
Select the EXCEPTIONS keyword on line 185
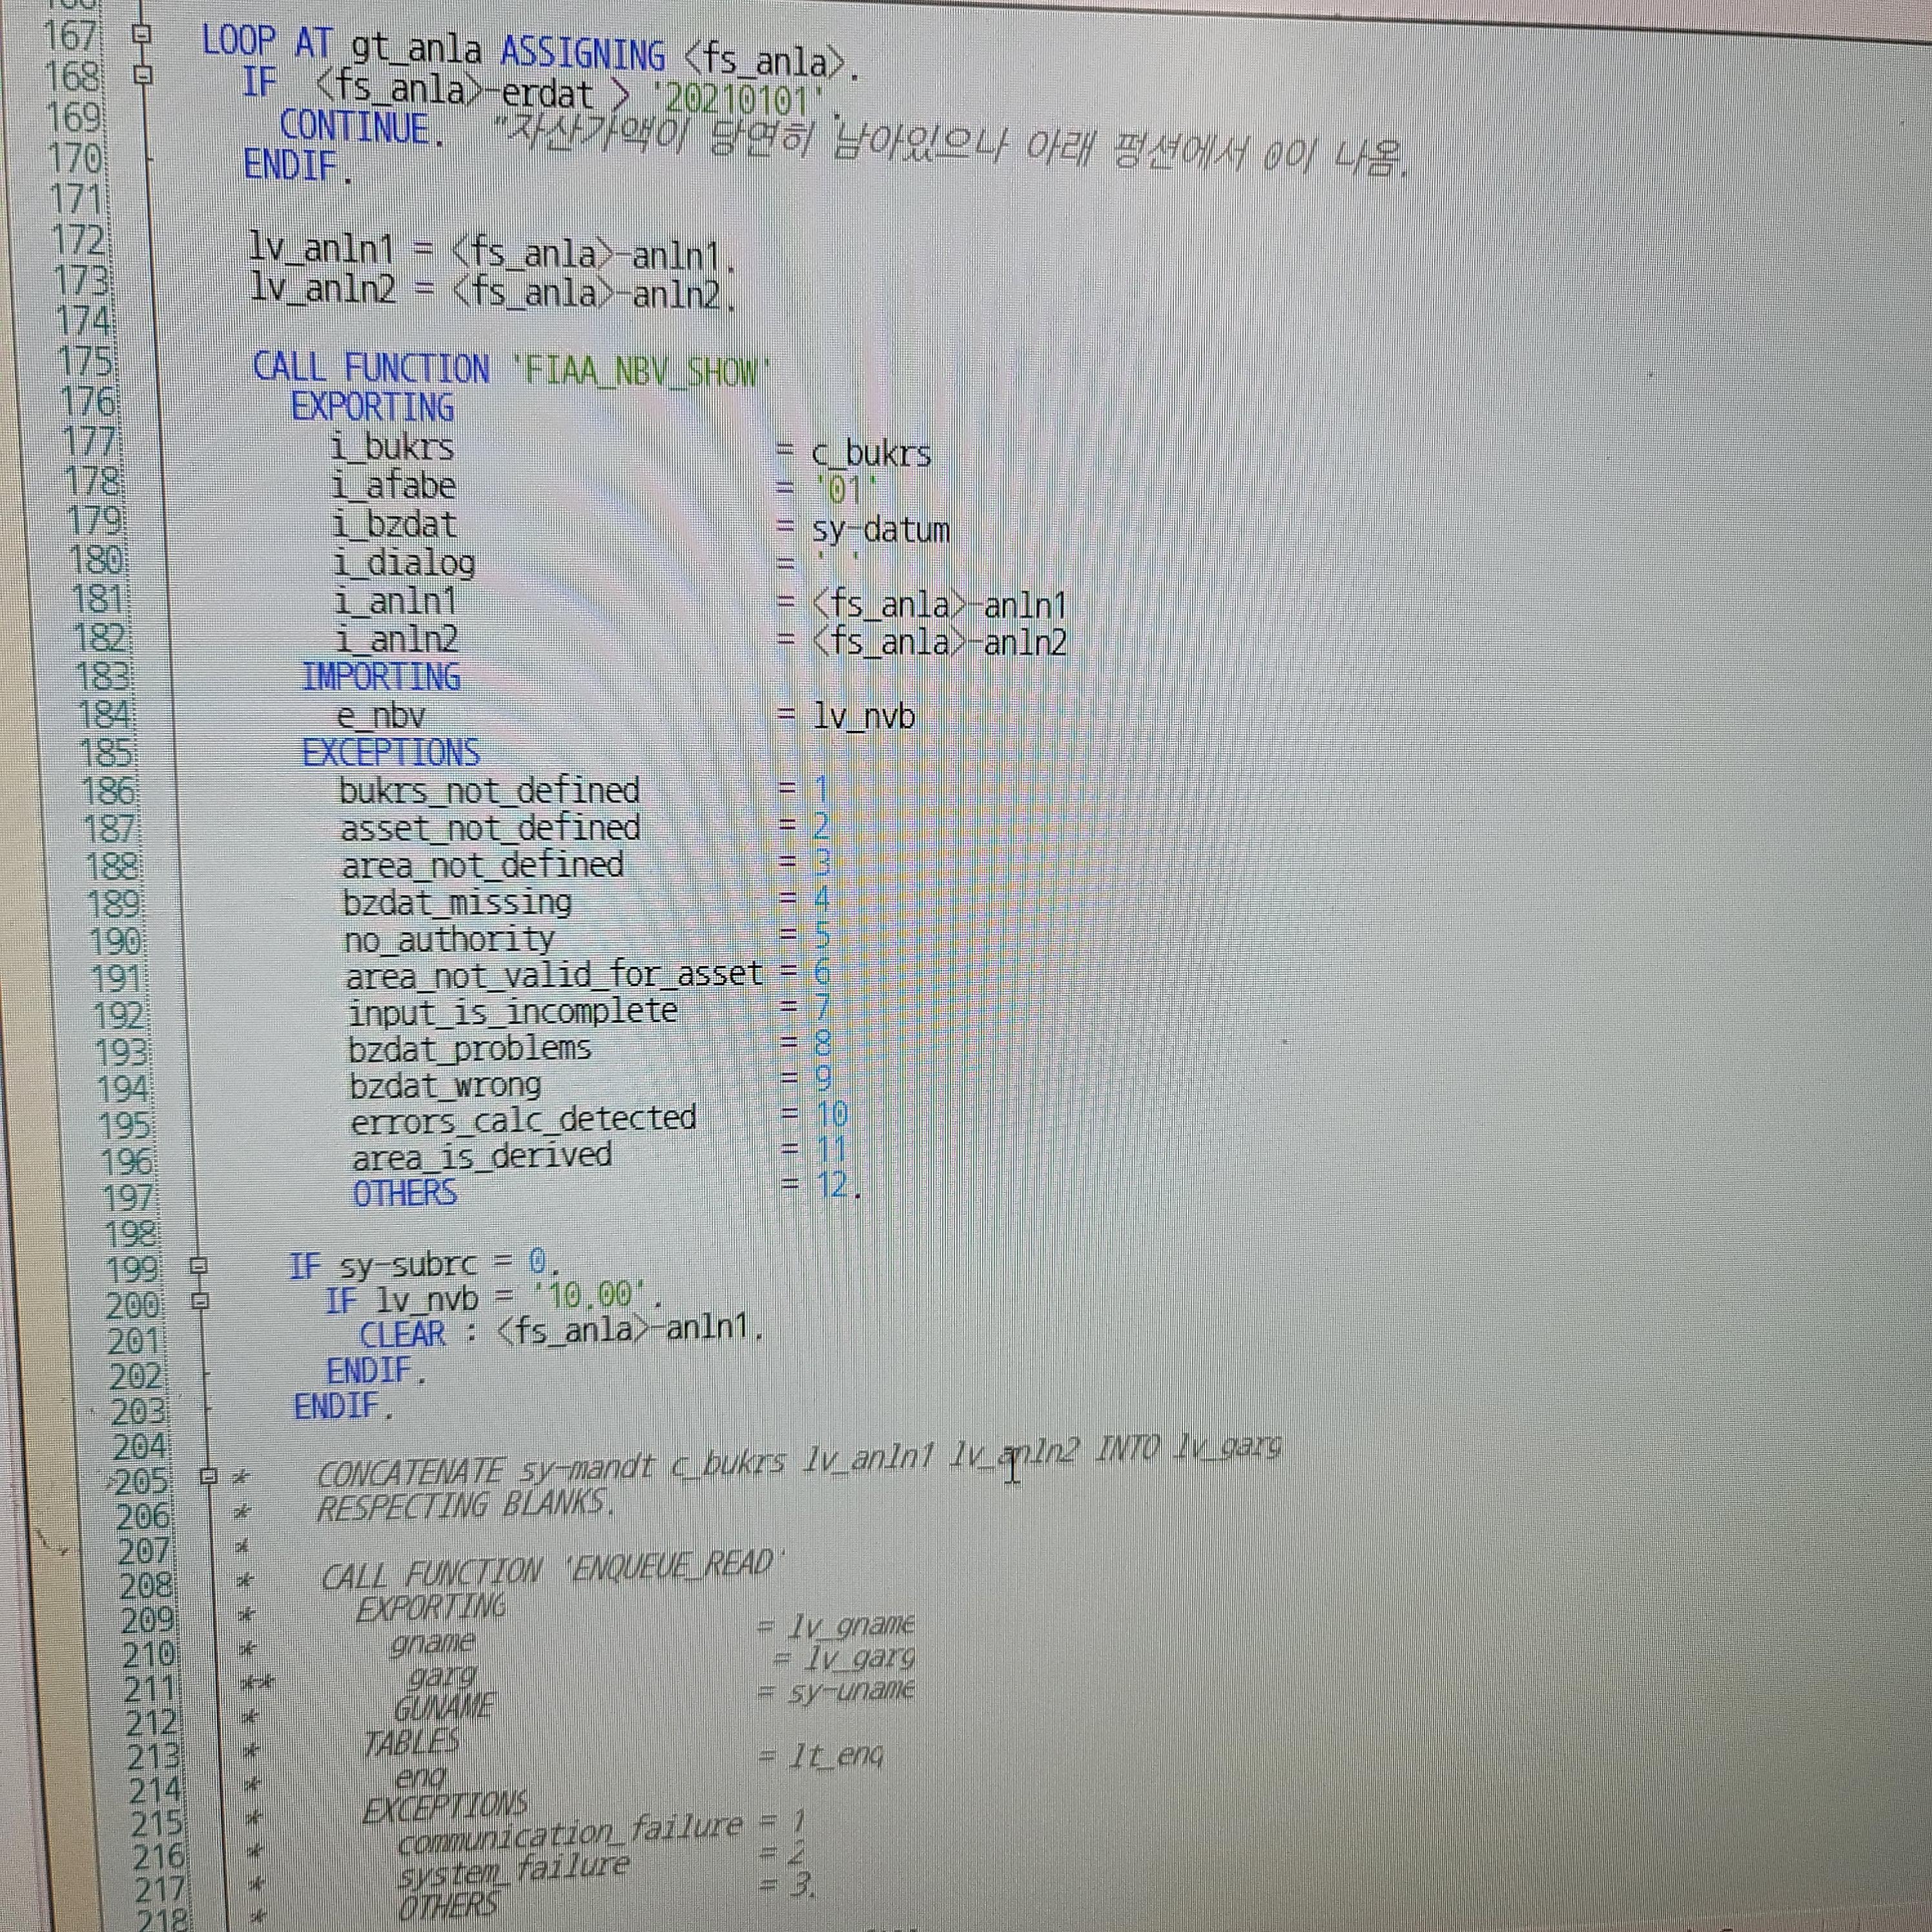(390, 753)
